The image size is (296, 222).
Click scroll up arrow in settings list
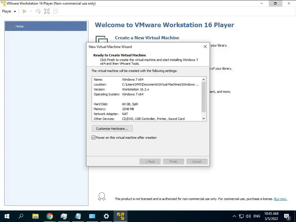(x=203, y=79)
